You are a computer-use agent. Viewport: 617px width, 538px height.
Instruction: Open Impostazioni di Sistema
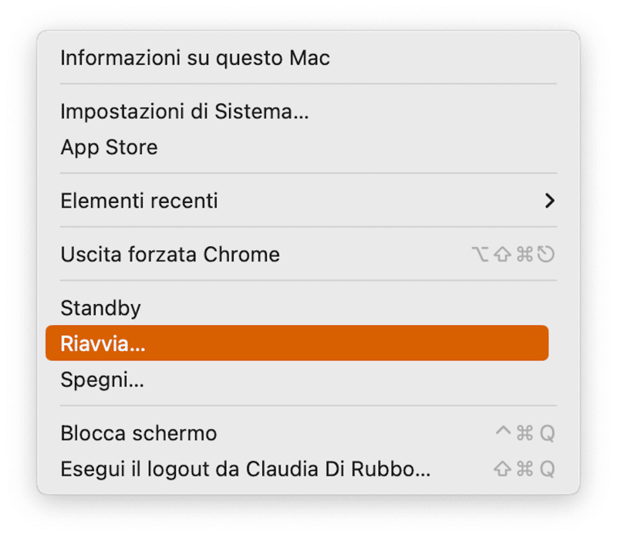[x=184, y=111]
